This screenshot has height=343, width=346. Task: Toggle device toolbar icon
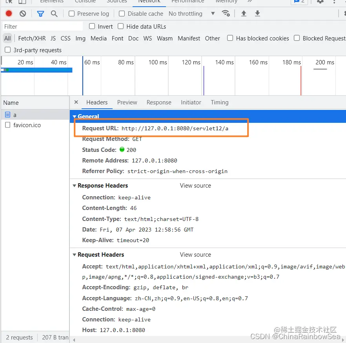coord(22,1)
